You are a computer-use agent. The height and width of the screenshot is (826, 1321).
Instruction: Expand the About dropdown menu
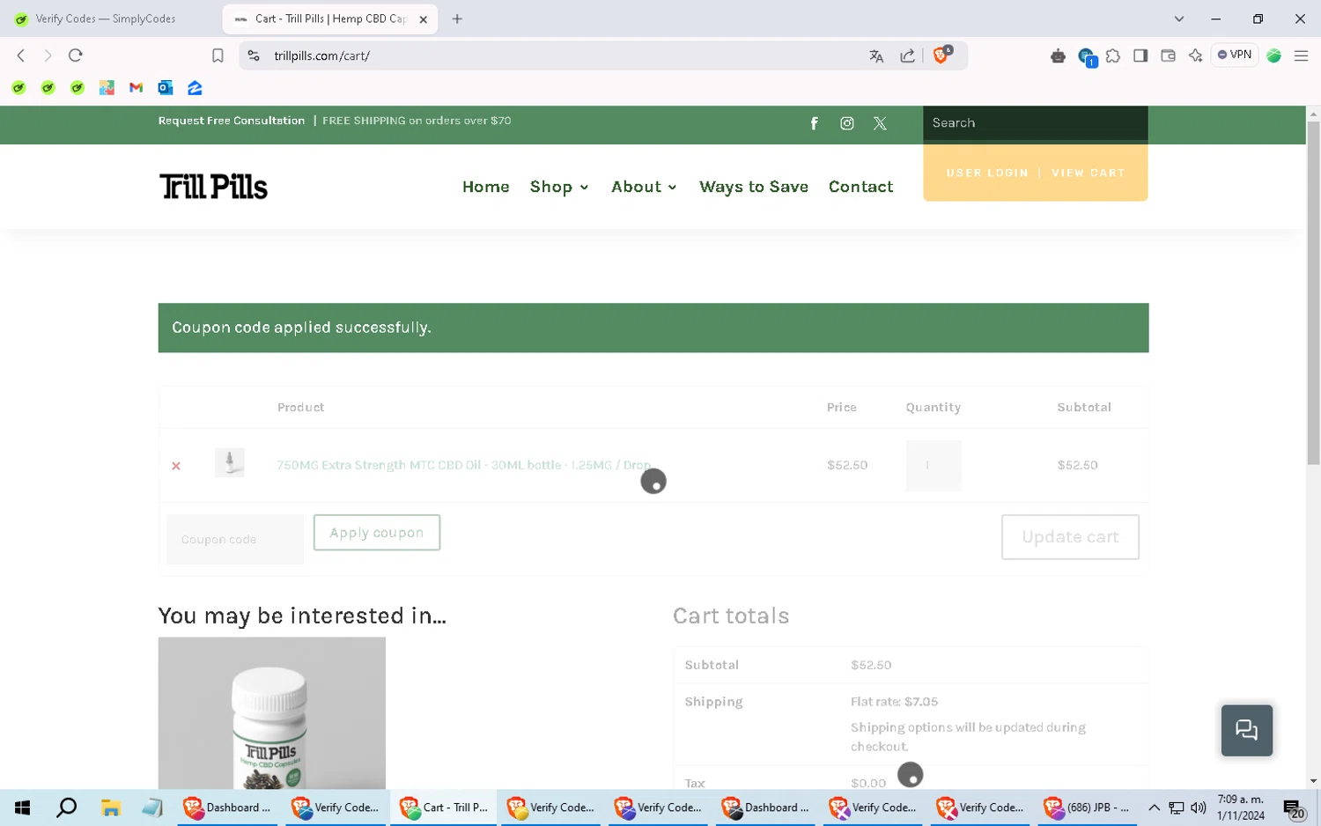pos(644,187)
